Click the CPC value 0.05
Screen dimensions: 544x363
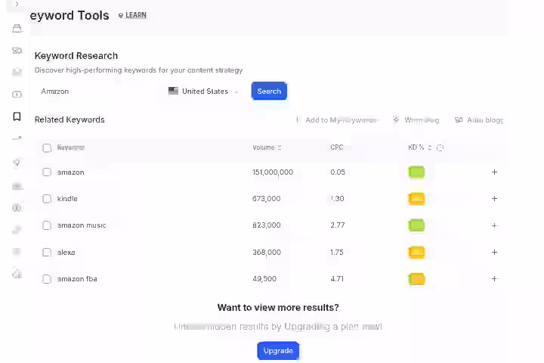click(x=338, y=172)
